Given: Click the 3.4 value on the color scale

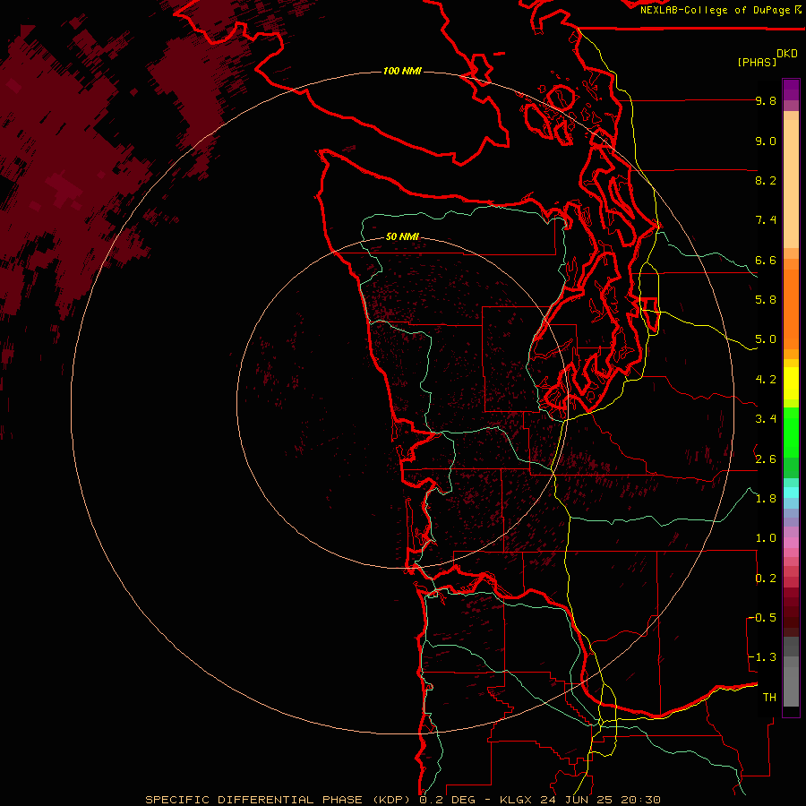Looking at the screenshot, I should point(766,419).
